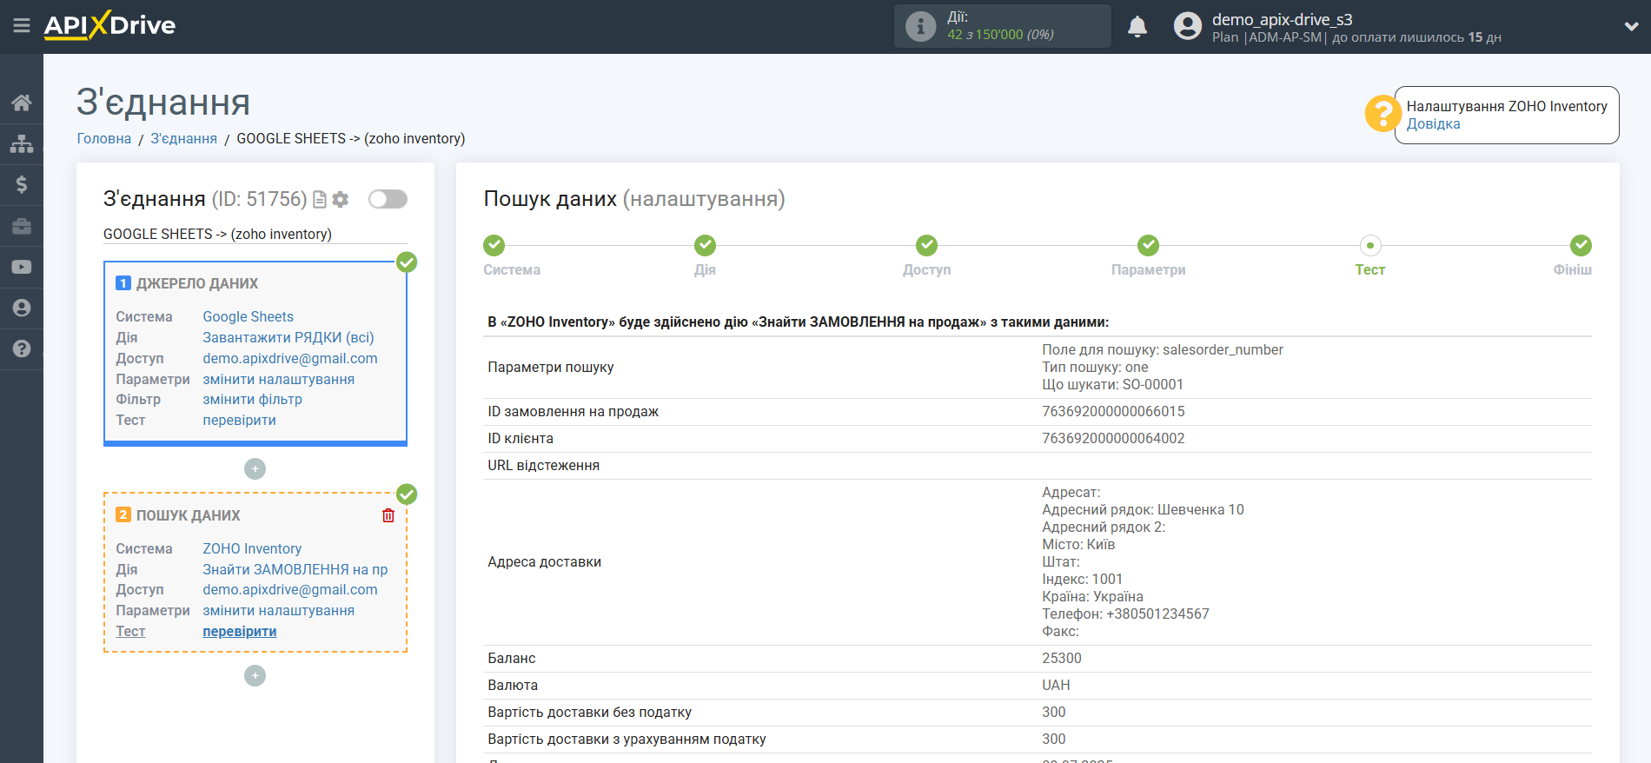
Task: Click the actions counter 42 з 150'000
Action: pyautogui.click(x=1000, y=35)
